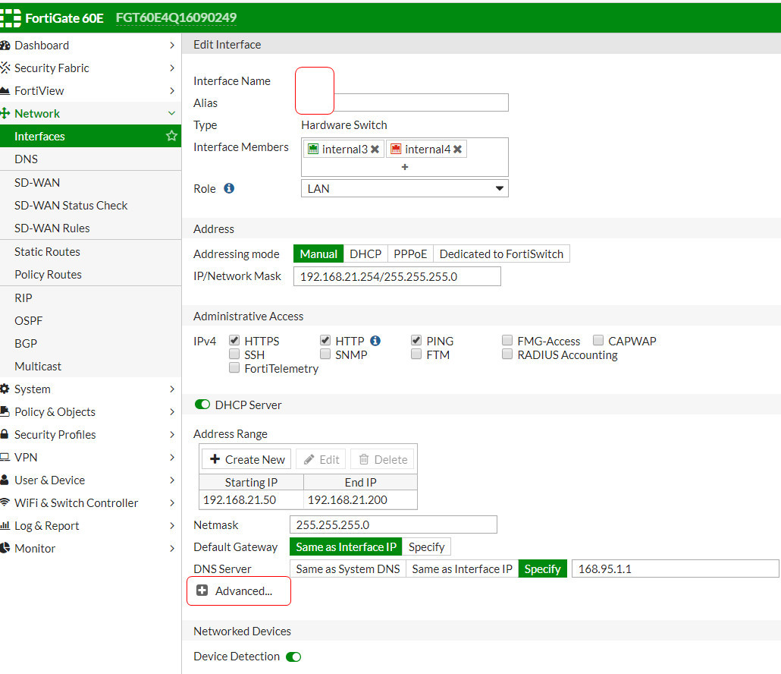This screenshot has height=674, width=781.
Task: Remove internal4 member with its X icon
Action: pyautogui.click(x=457, y=150)
